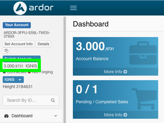The height and width of the screenshot is (123, 164).
Task: Click the sidebar vertical scrollbar
Action: (65, 69)
